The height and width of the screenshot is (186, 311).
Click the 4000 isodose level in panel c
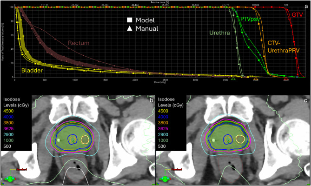pos(163,117)
